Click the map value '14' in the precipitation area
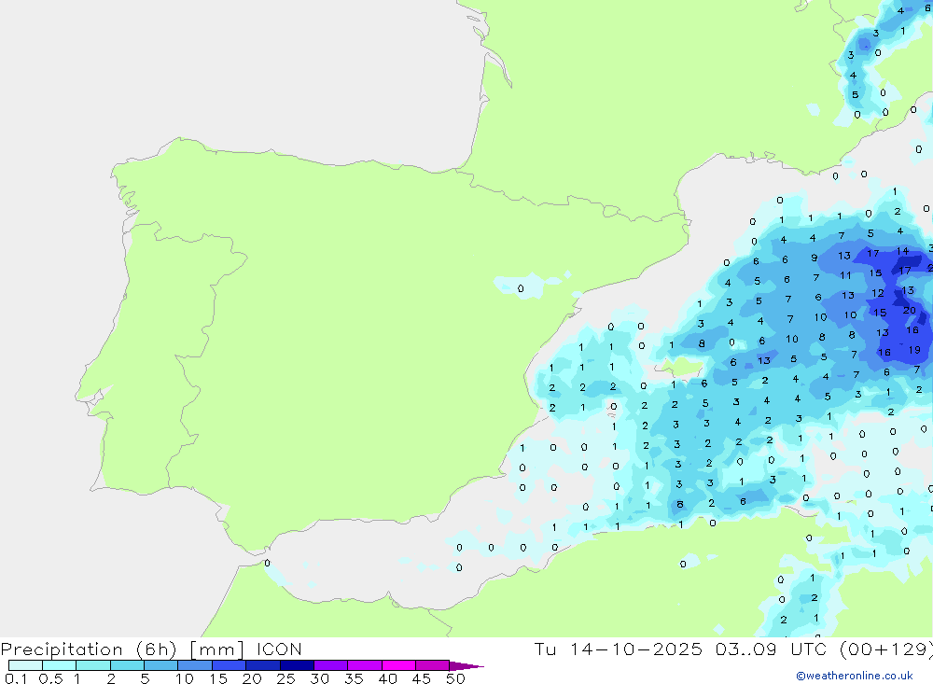Screen dimensions: 933x684 pos(902,251)
